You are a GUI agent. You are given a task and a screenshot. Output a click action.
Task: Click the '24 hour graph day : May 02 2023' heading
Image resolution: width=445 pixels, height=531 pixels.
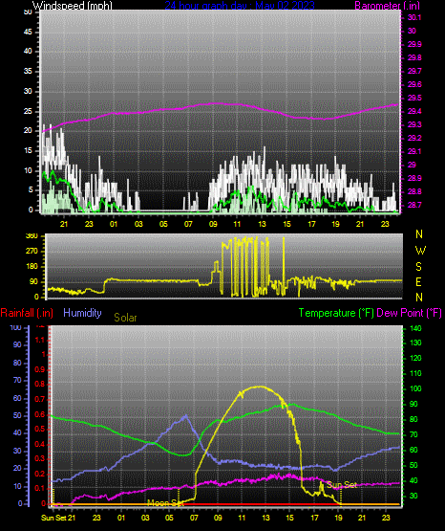[240, 6]
